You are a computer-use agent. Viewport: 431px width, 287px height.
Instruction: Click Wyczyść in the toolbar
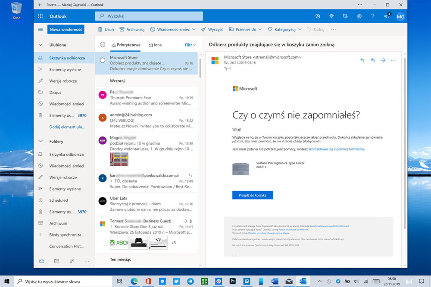point(212,29)
